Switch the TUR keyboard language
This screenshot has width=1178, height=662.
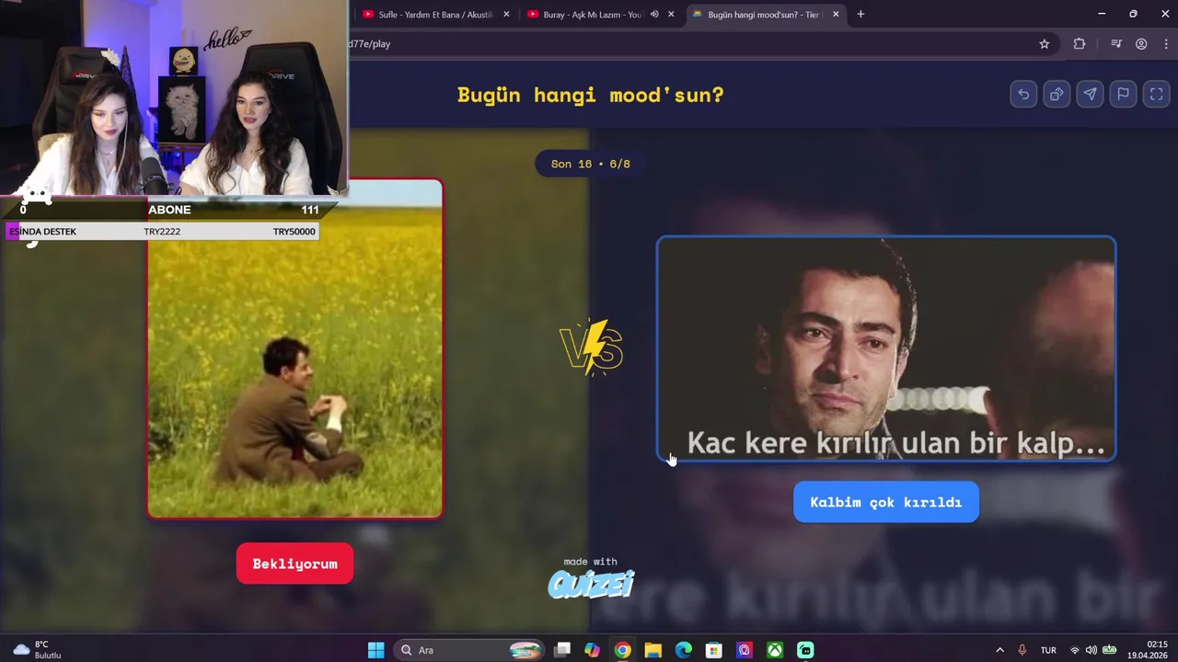pos(1048,650)
